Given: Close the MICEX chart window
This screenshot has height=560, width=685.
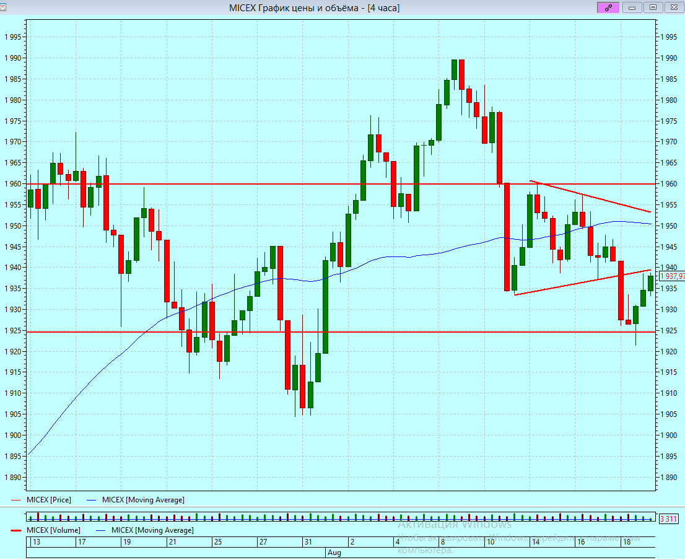Looking at the screenshot, I should [674, 7].
